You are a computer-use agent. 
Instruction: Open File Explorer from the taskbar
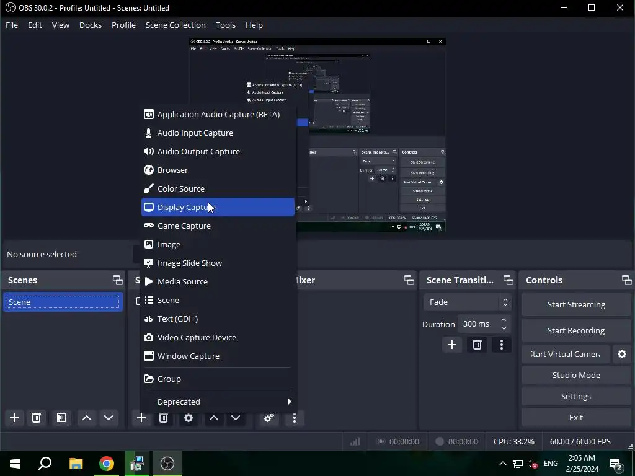[x=76, y=464]
